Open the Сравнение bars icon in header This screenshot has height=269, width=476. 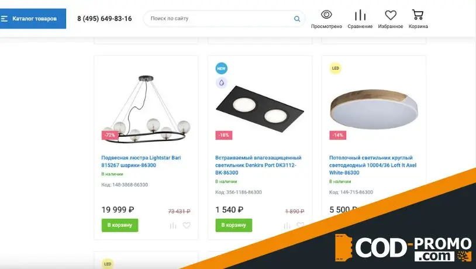click(360, 15)
